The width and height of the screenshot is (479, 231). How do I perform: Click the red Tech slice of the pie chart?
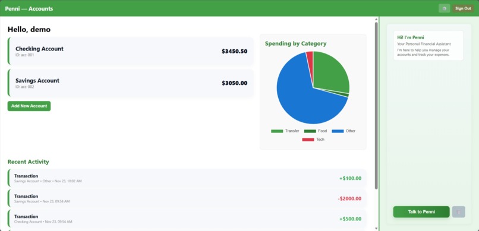[x=310, y=61]
